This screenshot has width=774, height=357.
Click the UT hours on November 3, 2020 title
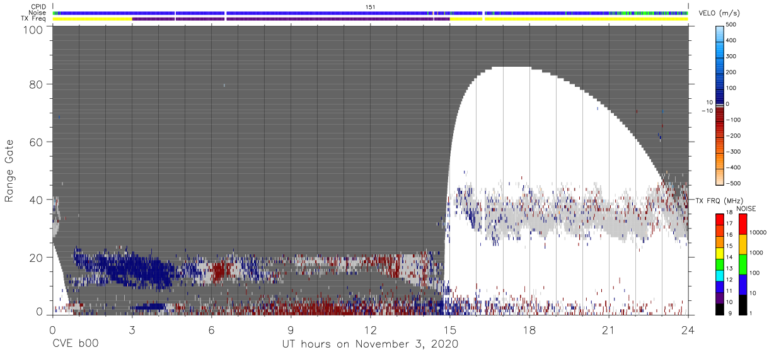tap(370, 344)
